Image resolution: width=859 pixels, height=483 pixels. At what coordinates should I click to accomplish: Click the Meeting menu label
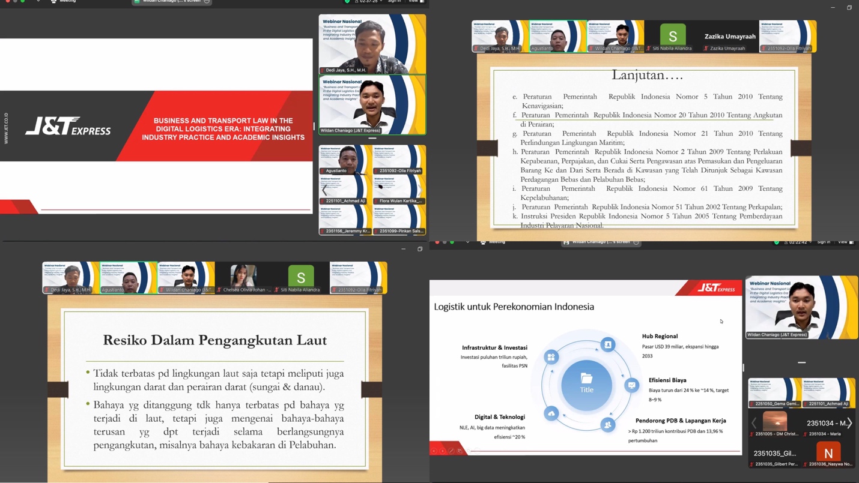point(67,2)
